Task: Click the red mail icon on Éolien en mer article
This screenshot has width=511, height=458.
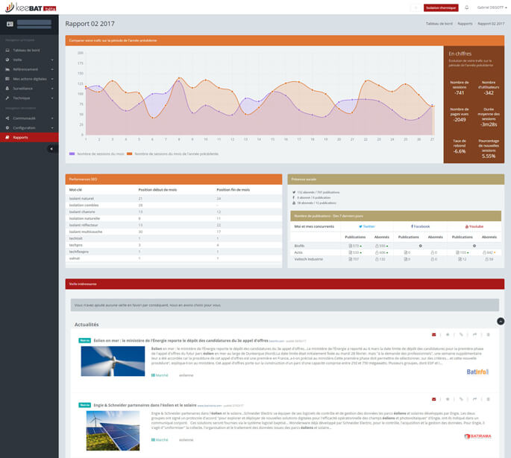Action: click(433, 334)
